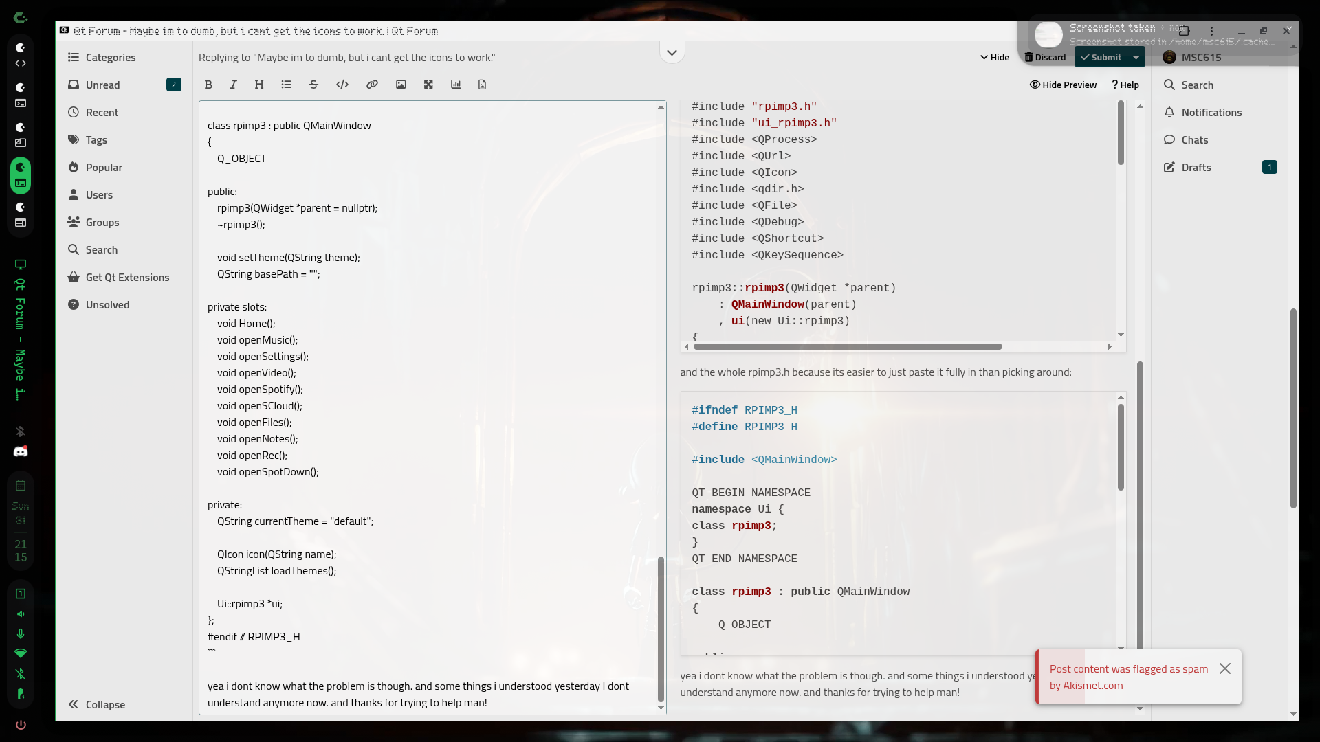Upload a file using the document icon

[482, 85]
